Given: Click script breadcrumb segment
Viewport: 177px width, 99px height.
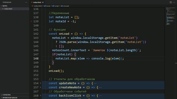Looking at the screenshot, I should pos(56,6).
